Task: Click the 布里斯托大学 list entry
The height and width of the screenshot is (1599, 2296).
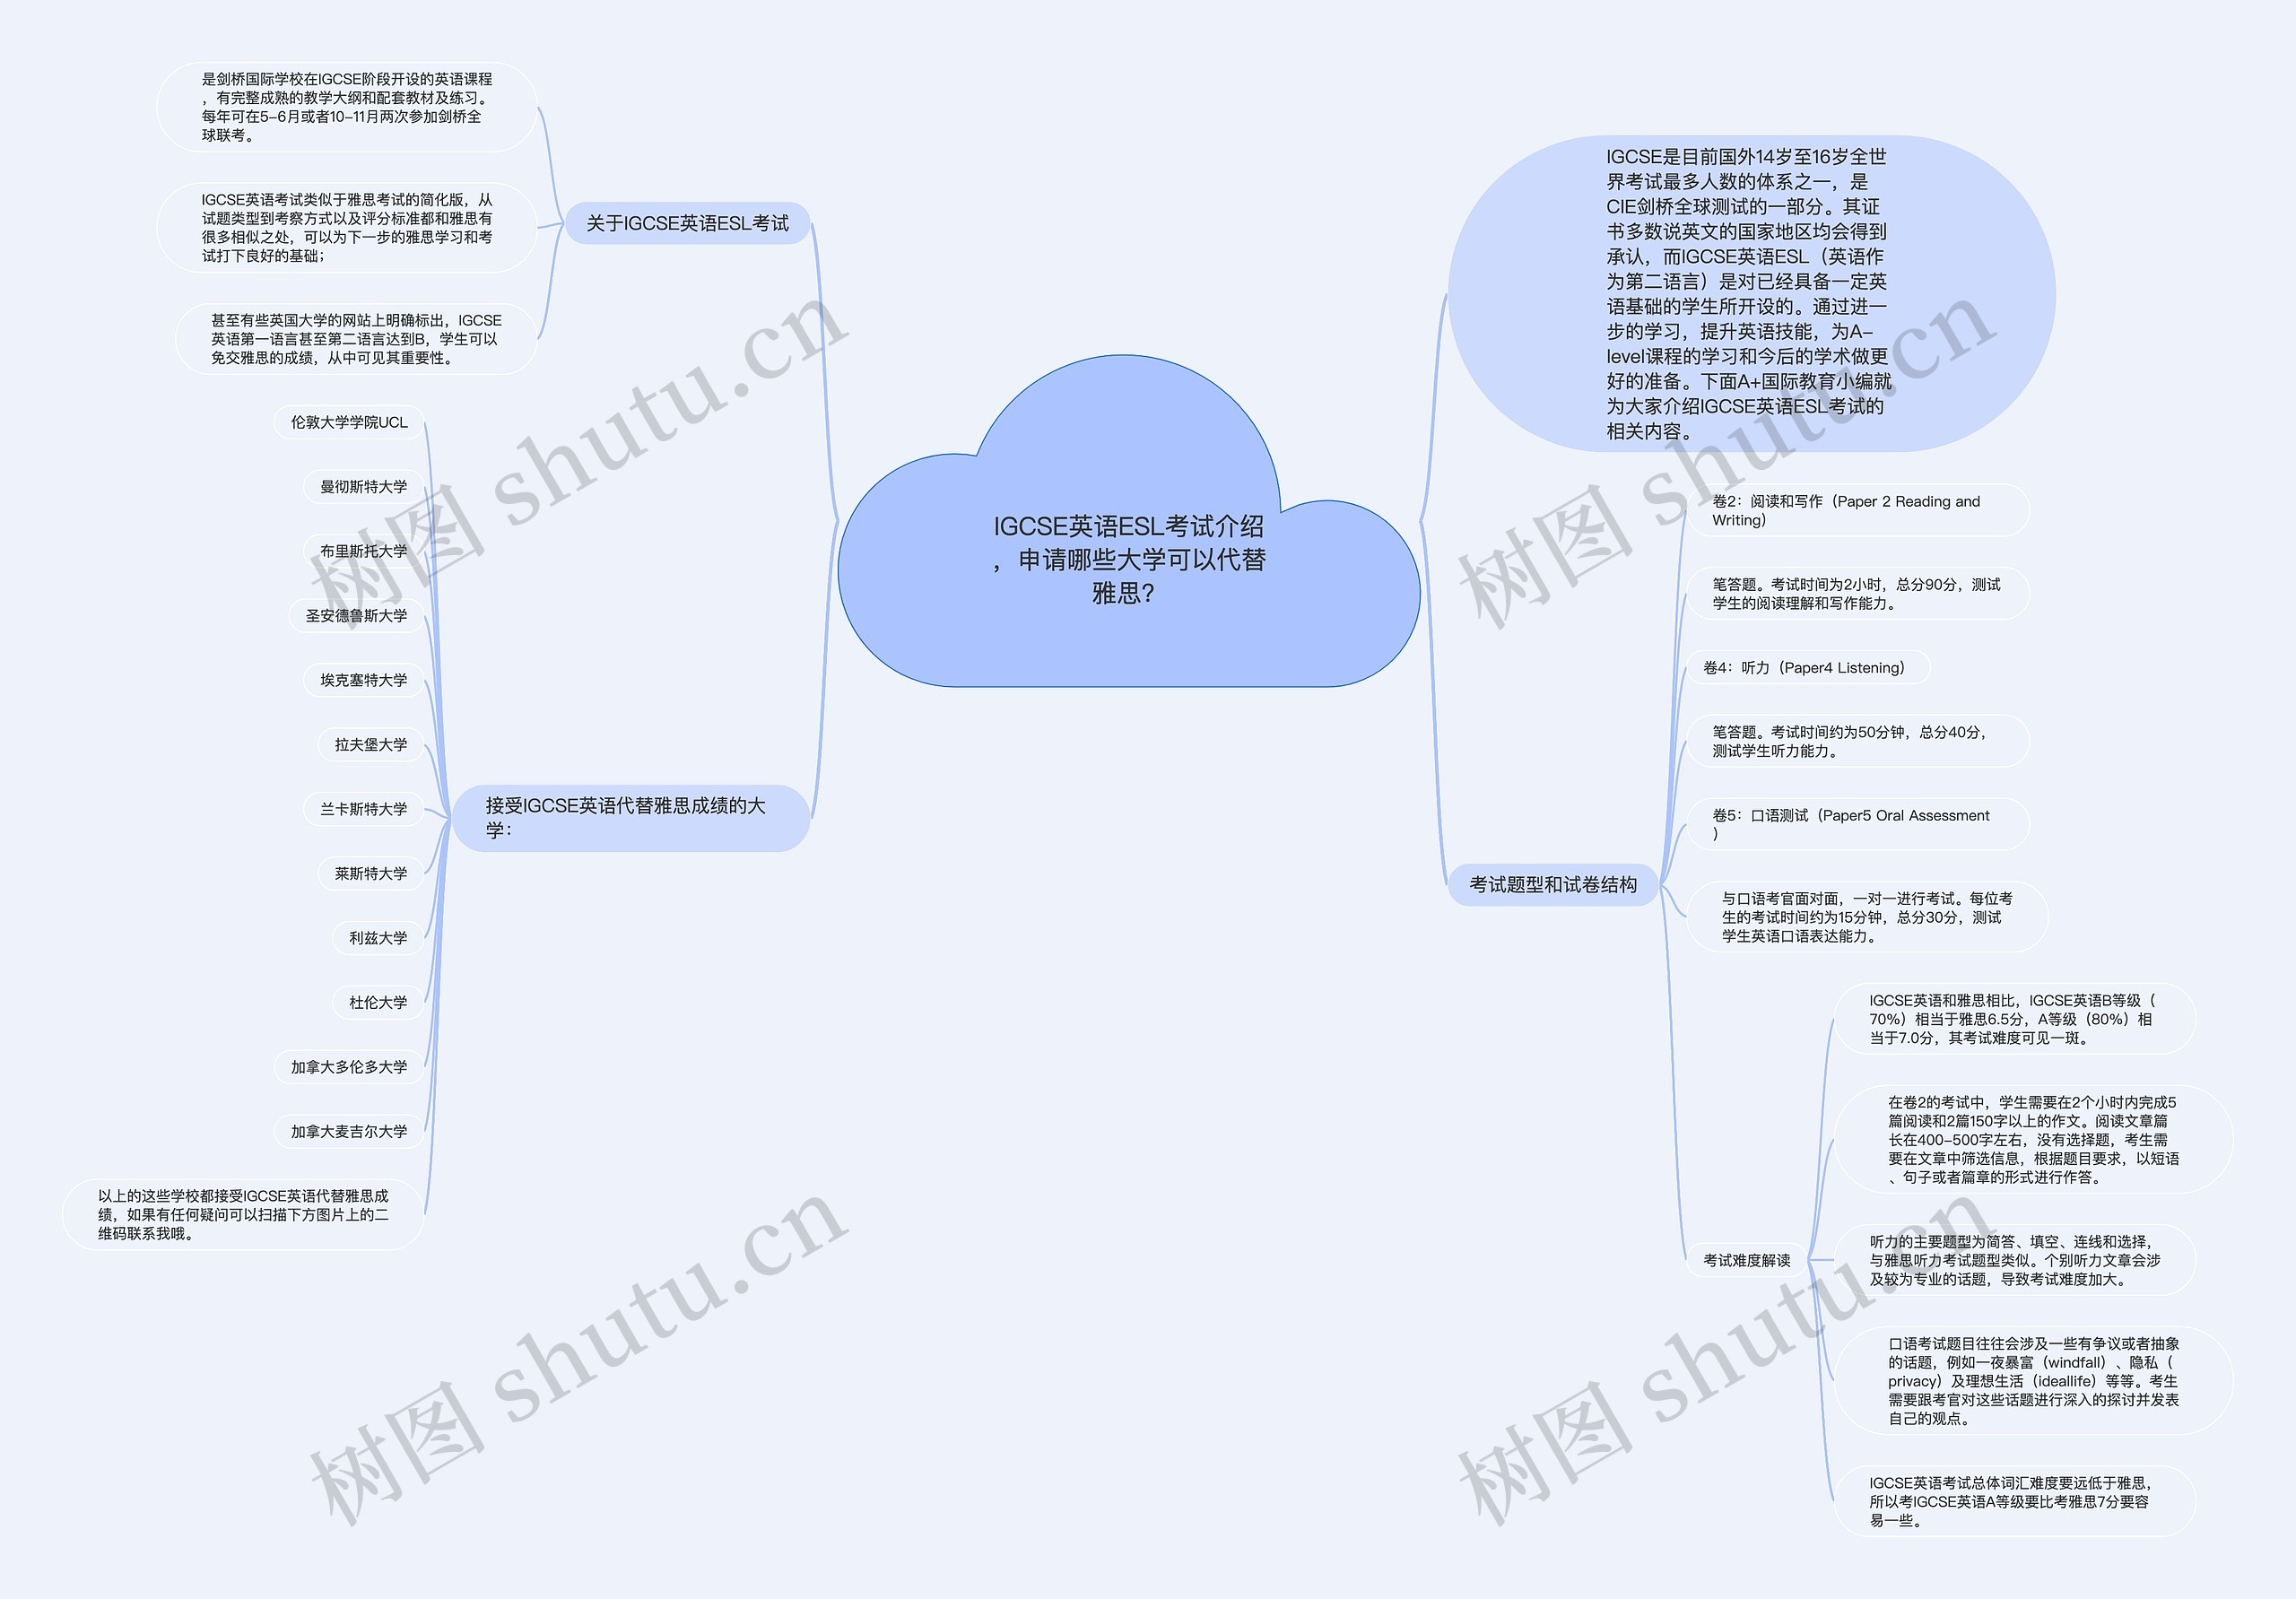Action: pos(344,563)
